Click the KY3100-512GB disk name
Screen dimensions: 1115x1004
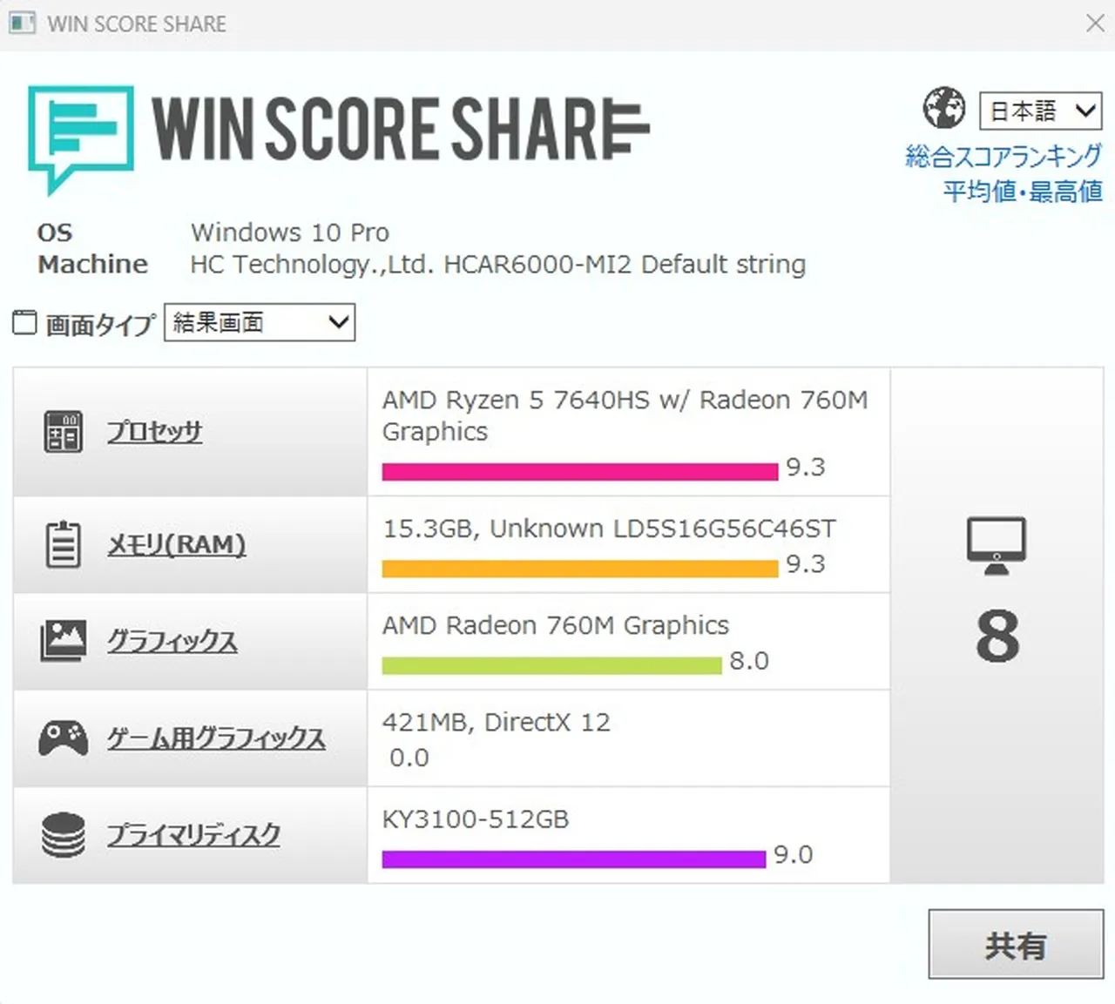tap(476, 819)
